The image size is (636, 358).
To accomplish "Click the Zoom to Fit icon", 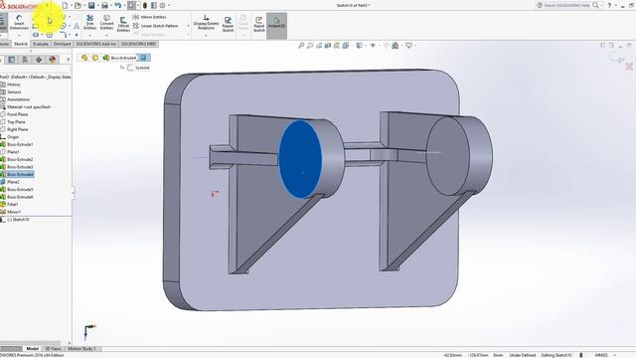I will point(301,46).
